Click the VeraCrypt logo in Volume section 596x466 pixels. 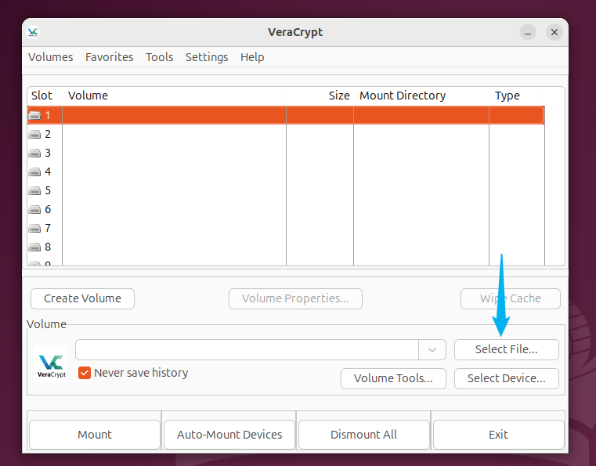(51, 364)
